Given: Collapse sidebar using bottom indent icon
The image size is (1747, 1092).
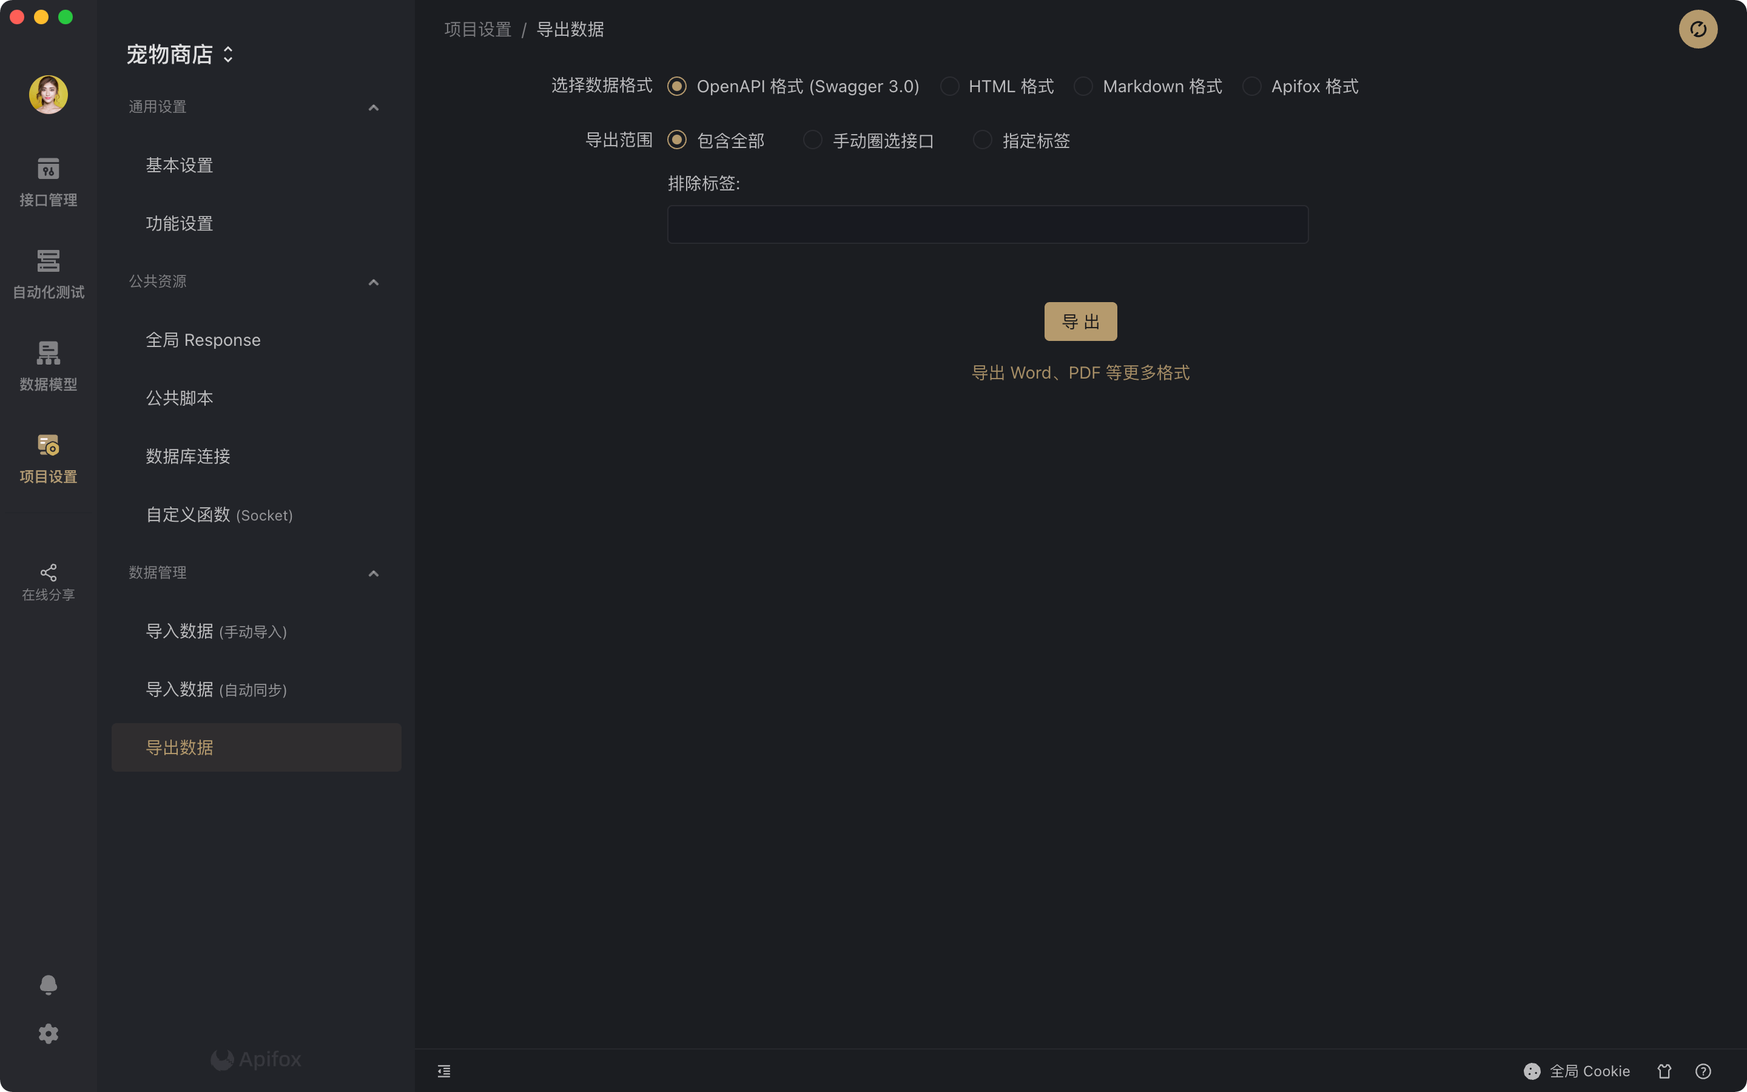Looking at the screenshot, I should click(x=444, y=1071).
